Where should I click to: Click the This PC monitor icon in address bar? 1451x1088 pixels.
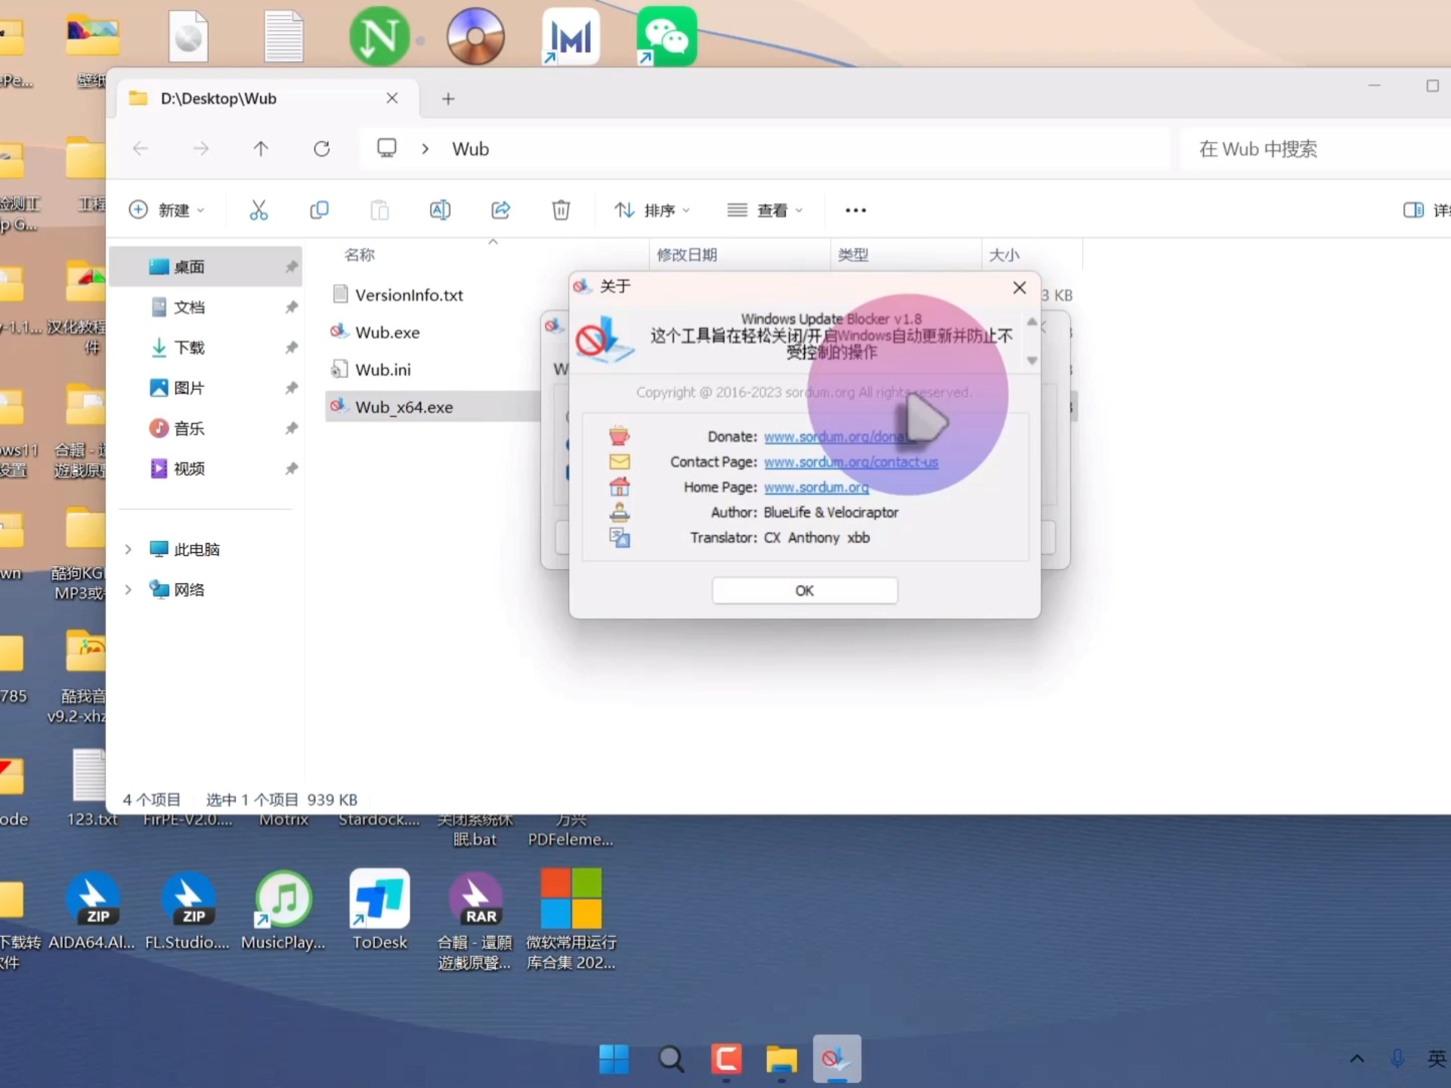click(387, 148)
